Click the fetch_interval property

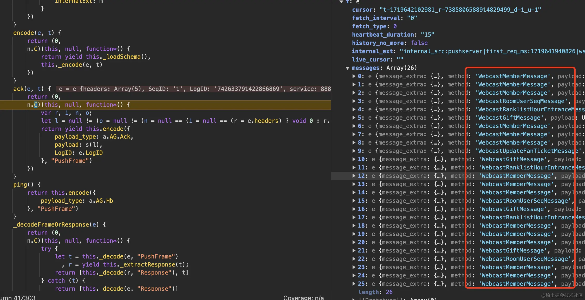(385, 18)
